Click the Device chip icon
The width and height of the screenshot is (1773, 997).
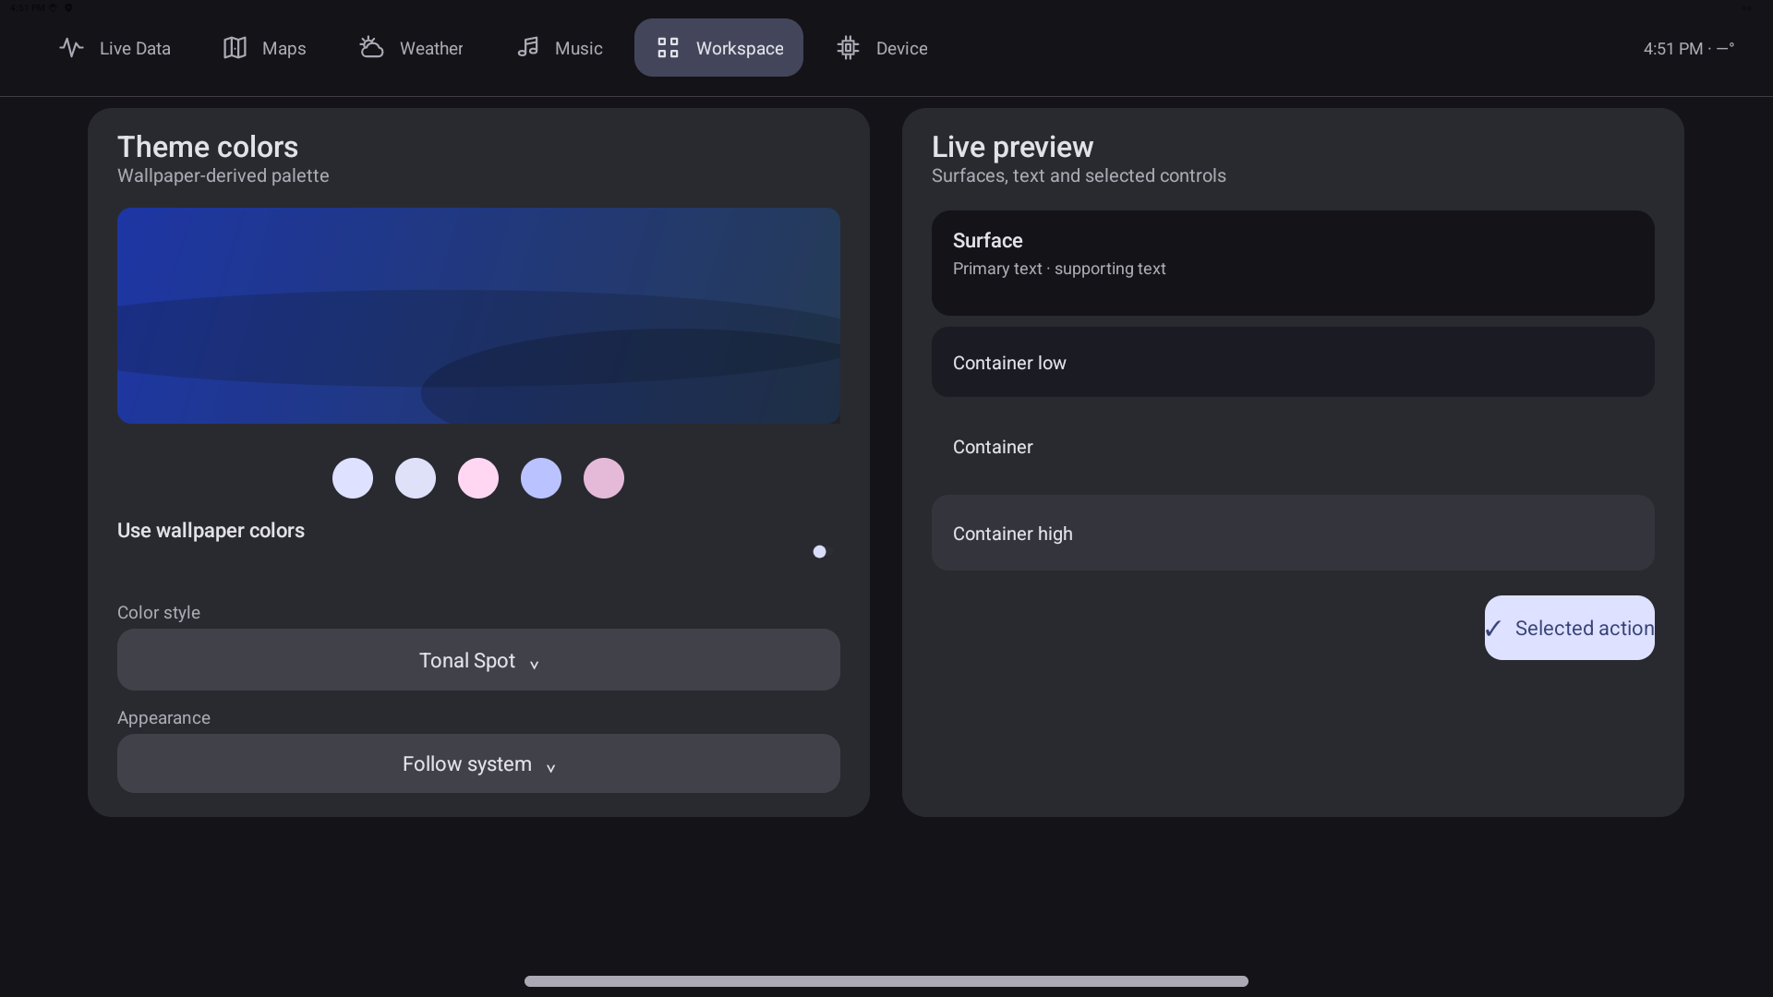pyautogui.click(x=848, y=48)
